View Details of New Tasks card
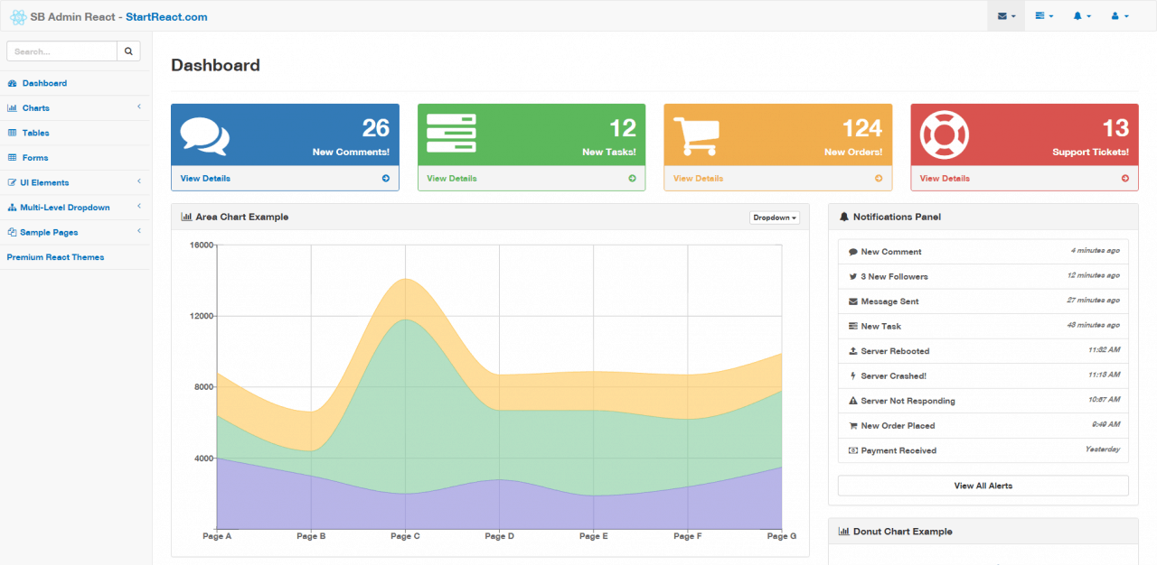Image resolution: width=1157 pixels, height=565 pixels. [452, 179]
